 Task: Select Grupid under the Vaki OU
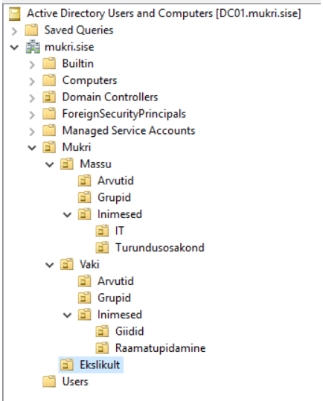coord(114,298)
